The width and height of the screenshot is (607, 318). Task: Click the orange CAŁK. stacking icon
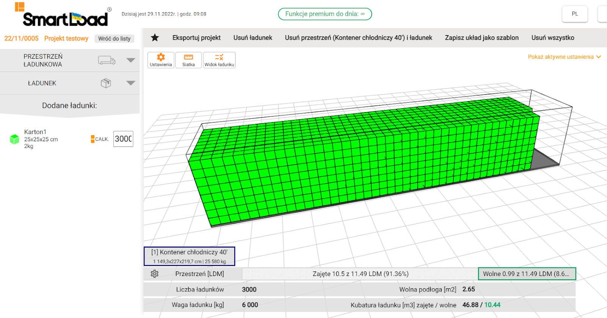tap(93, 139)
